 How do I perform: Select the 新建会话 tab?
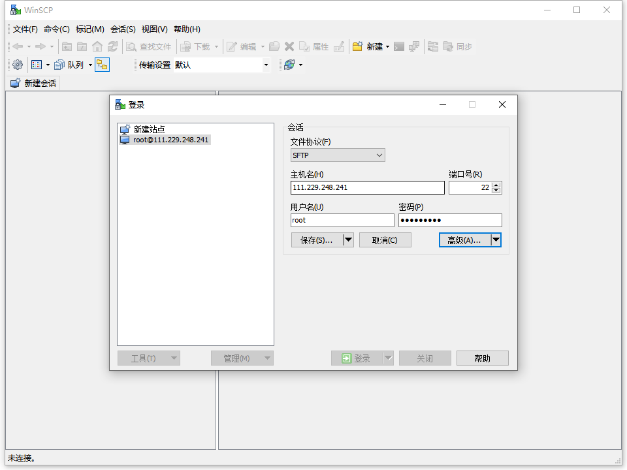tap(33, 83)
